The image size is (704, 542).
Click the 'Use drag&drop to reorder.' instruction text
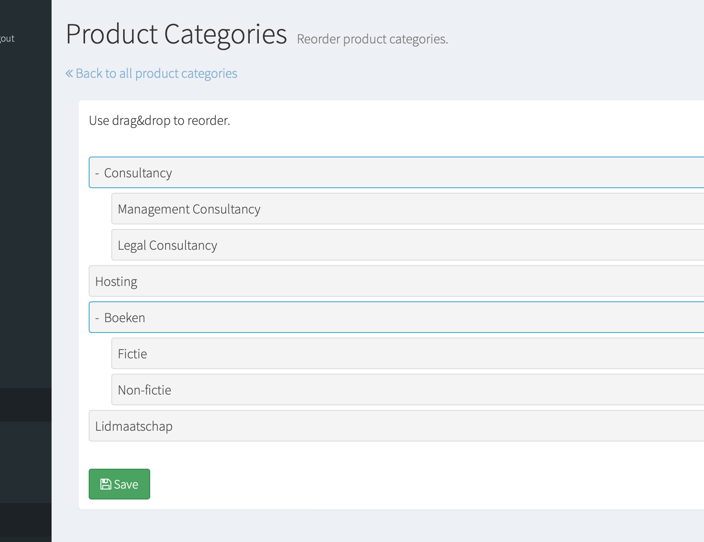[159, 121]
